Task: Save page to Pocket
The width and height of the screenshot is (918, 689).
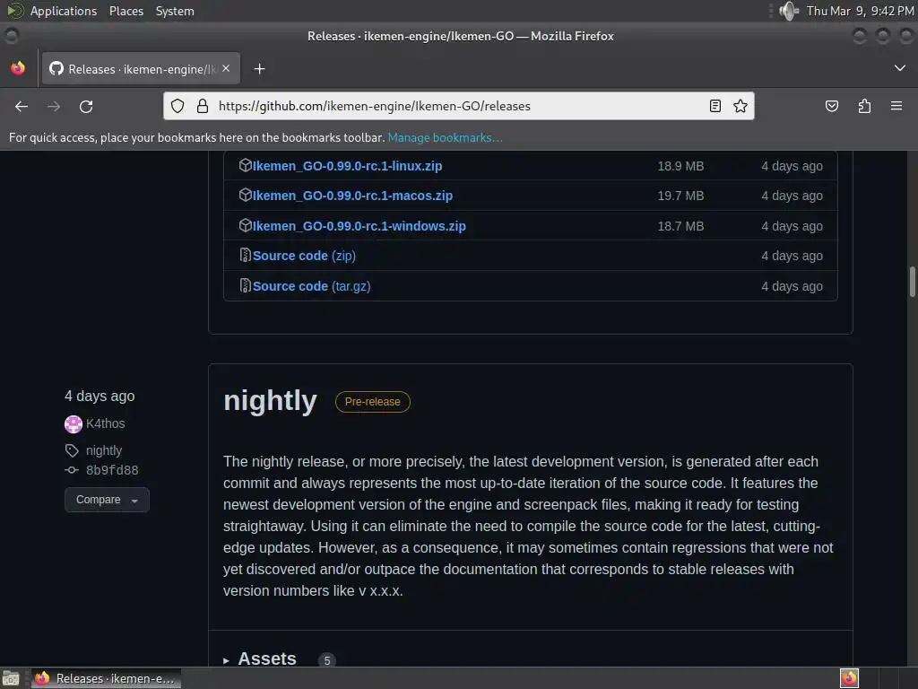Action: click(831, 106)
